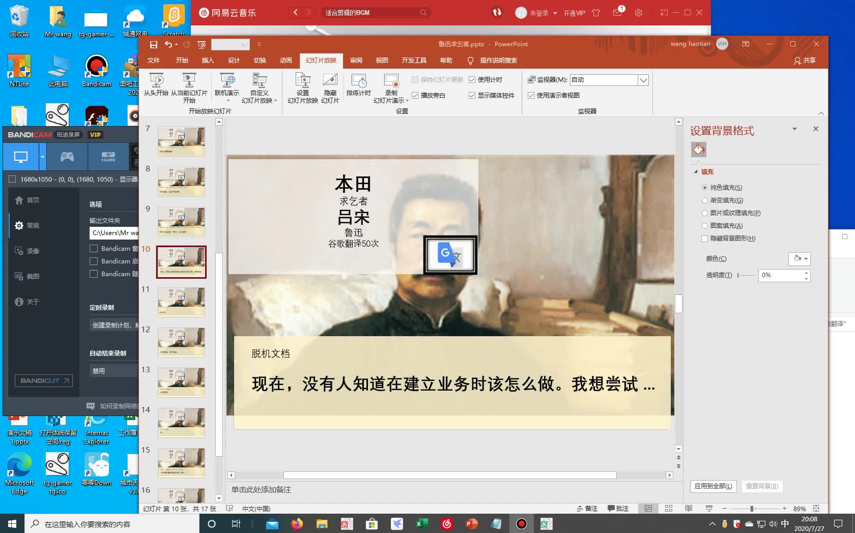855x533 pixels.
Task: Select Bandicam screen recording mode icon
Action: [21, 157]
